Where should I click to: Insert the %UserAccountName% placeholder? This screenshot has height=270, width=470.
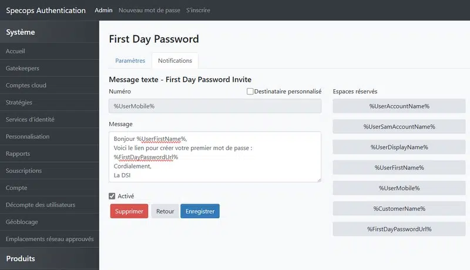399,106
